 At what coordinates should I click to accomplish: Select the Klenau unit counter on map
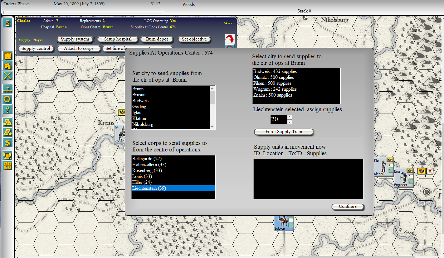click(383, 167)
